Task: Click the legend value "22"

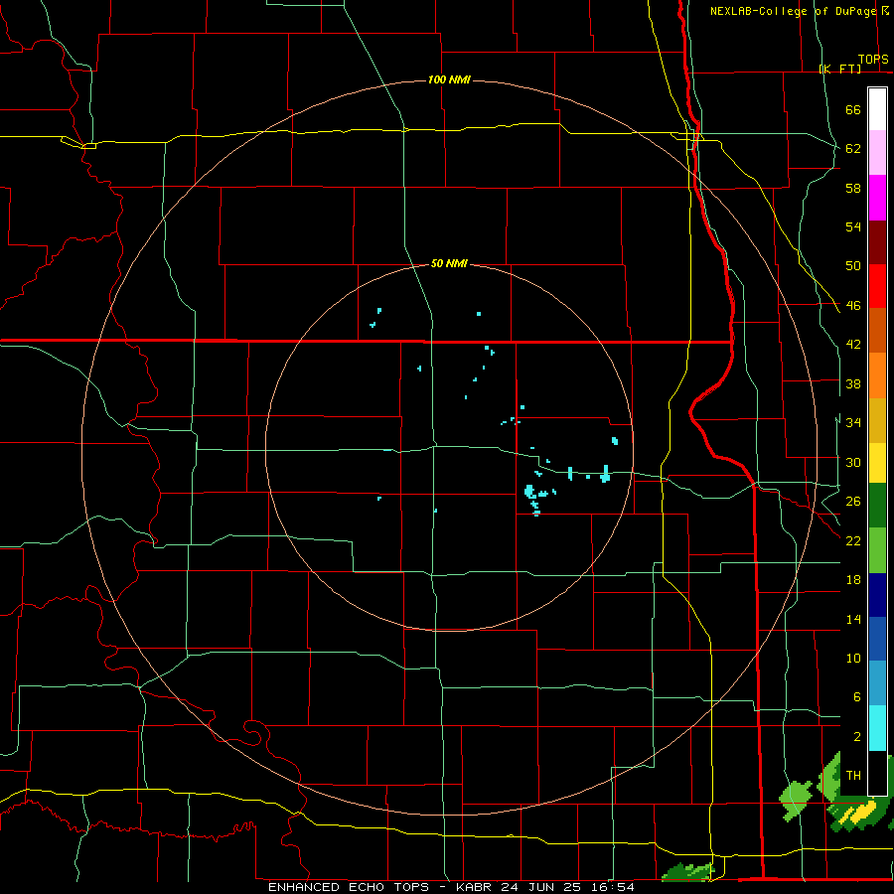Action: (853, 541)
